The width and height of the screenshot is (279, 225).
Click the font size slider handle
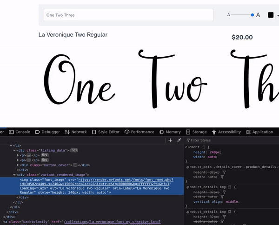point(252,15)
